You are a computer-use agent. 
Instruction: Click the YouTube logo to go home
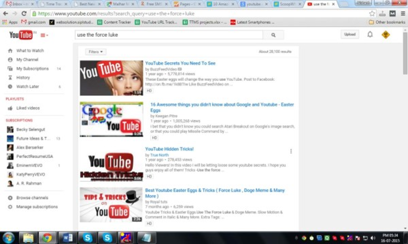[21, 35]
